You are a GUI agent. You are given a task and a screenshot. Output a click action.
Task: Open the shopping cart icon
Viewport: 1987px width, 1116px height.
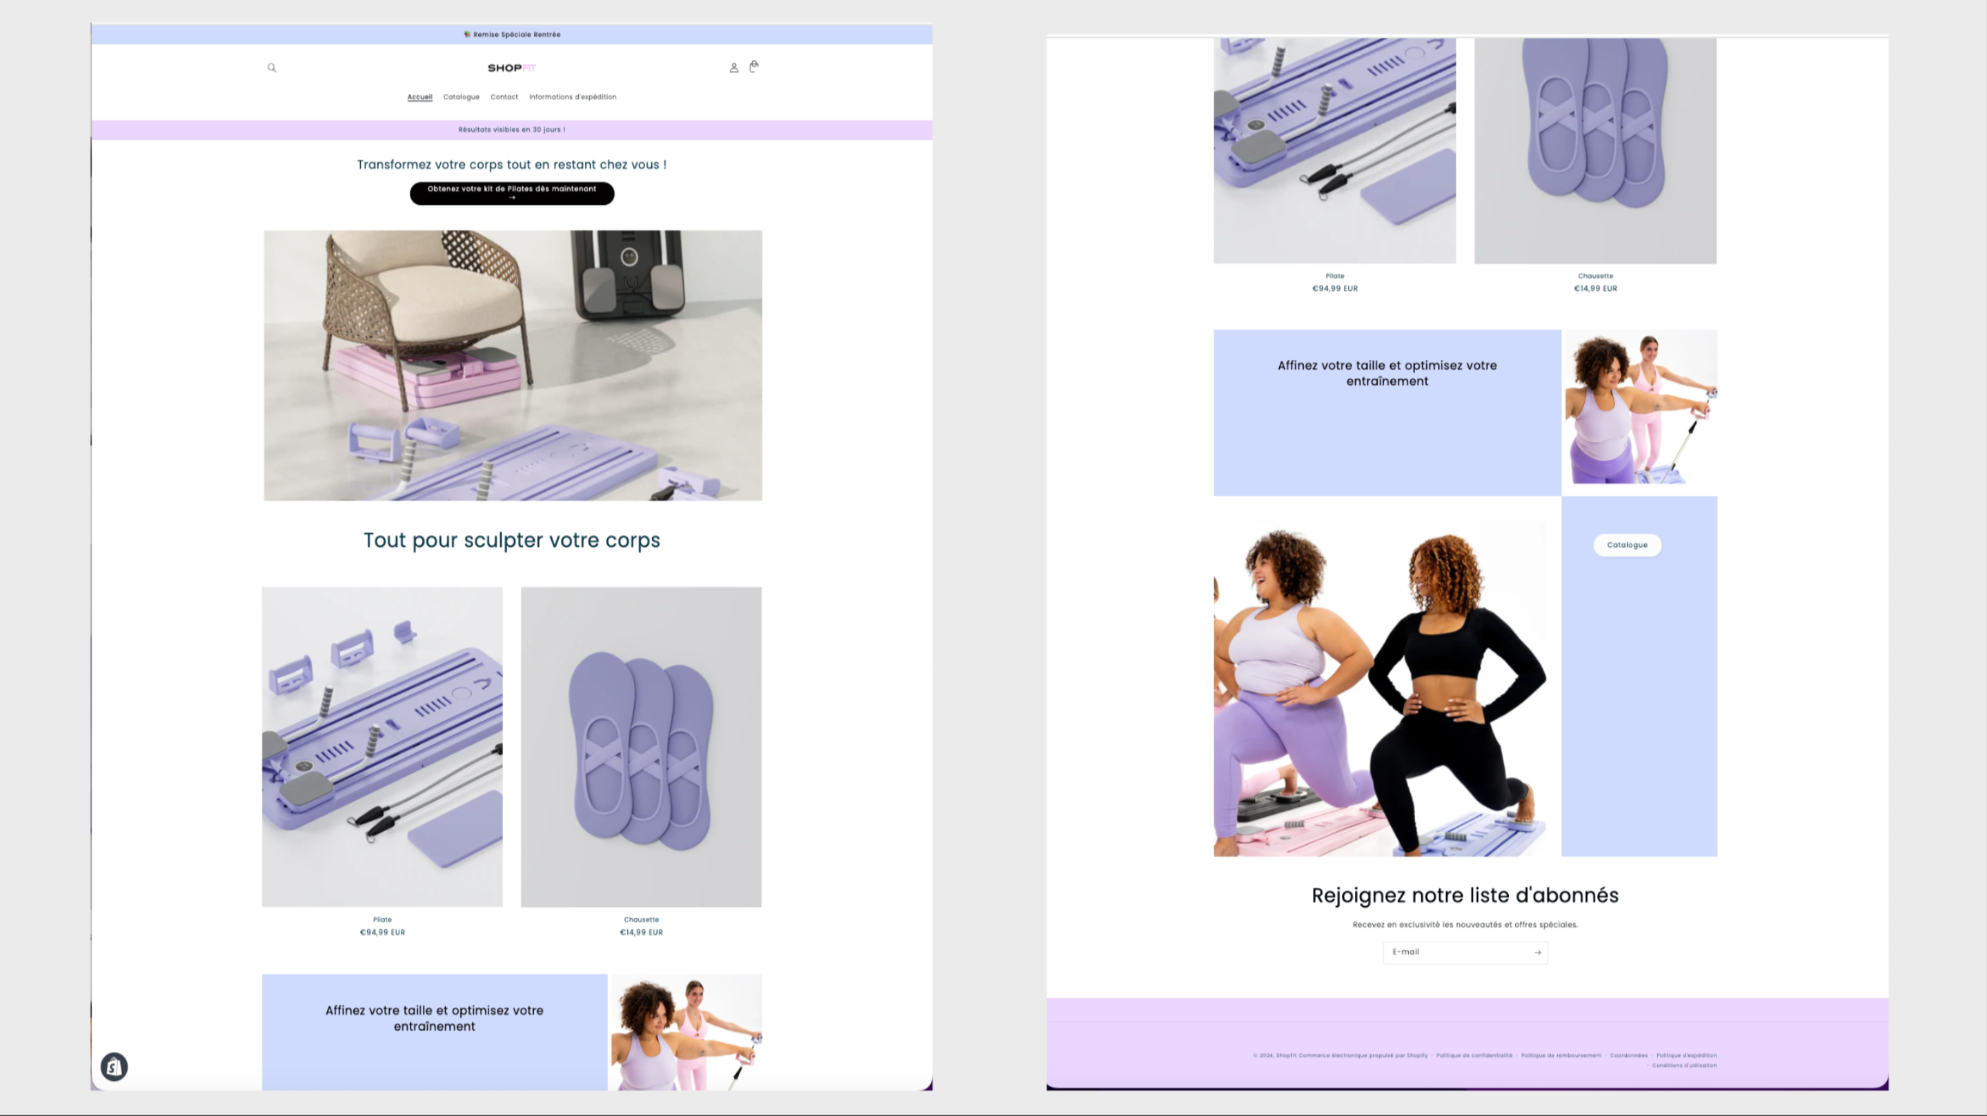click(x=753, y=66)
